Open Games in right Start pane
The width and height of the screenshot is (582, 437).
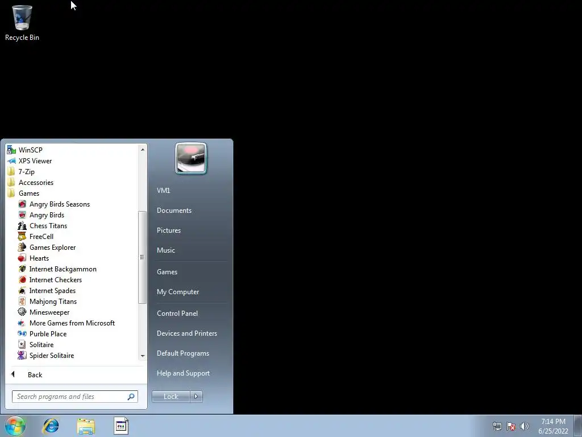point(167,271)
